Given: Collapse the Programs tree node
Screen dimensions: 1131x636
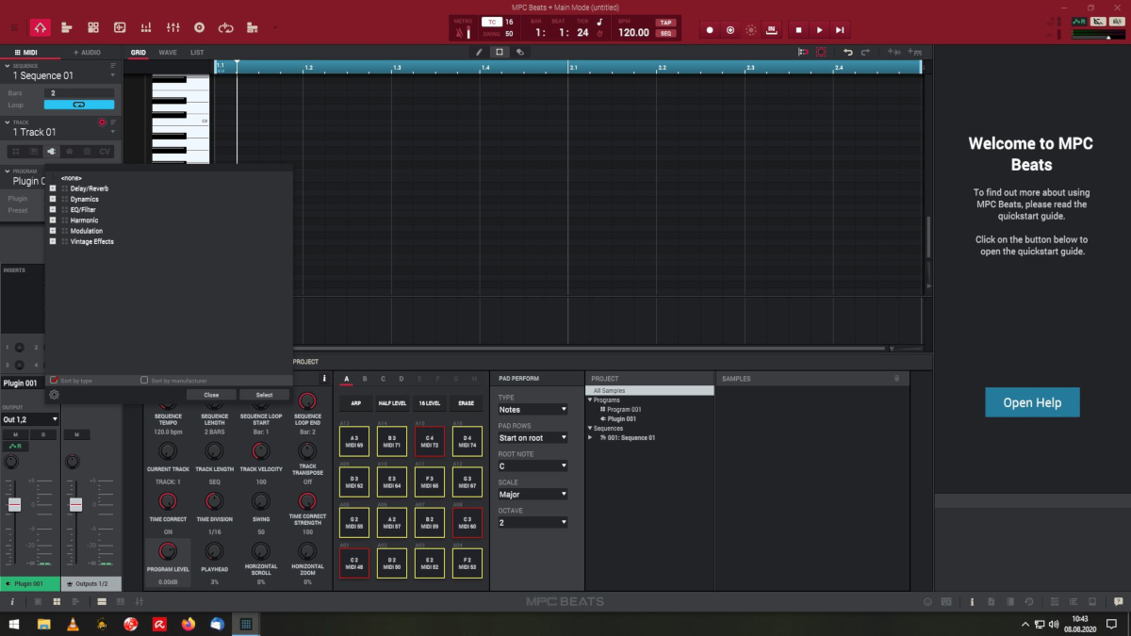Looking at the screenshot, I should tap(590, 400).
